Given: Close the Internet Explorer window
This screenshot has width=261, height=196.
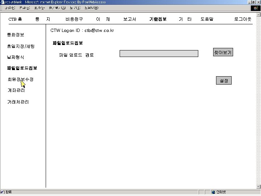Looking at the screenshot, I should [x=258, y=2].
